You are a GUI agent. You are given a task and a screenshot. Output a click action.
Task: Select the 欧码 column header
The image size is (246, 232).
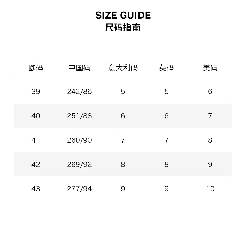tap(36, 68)
